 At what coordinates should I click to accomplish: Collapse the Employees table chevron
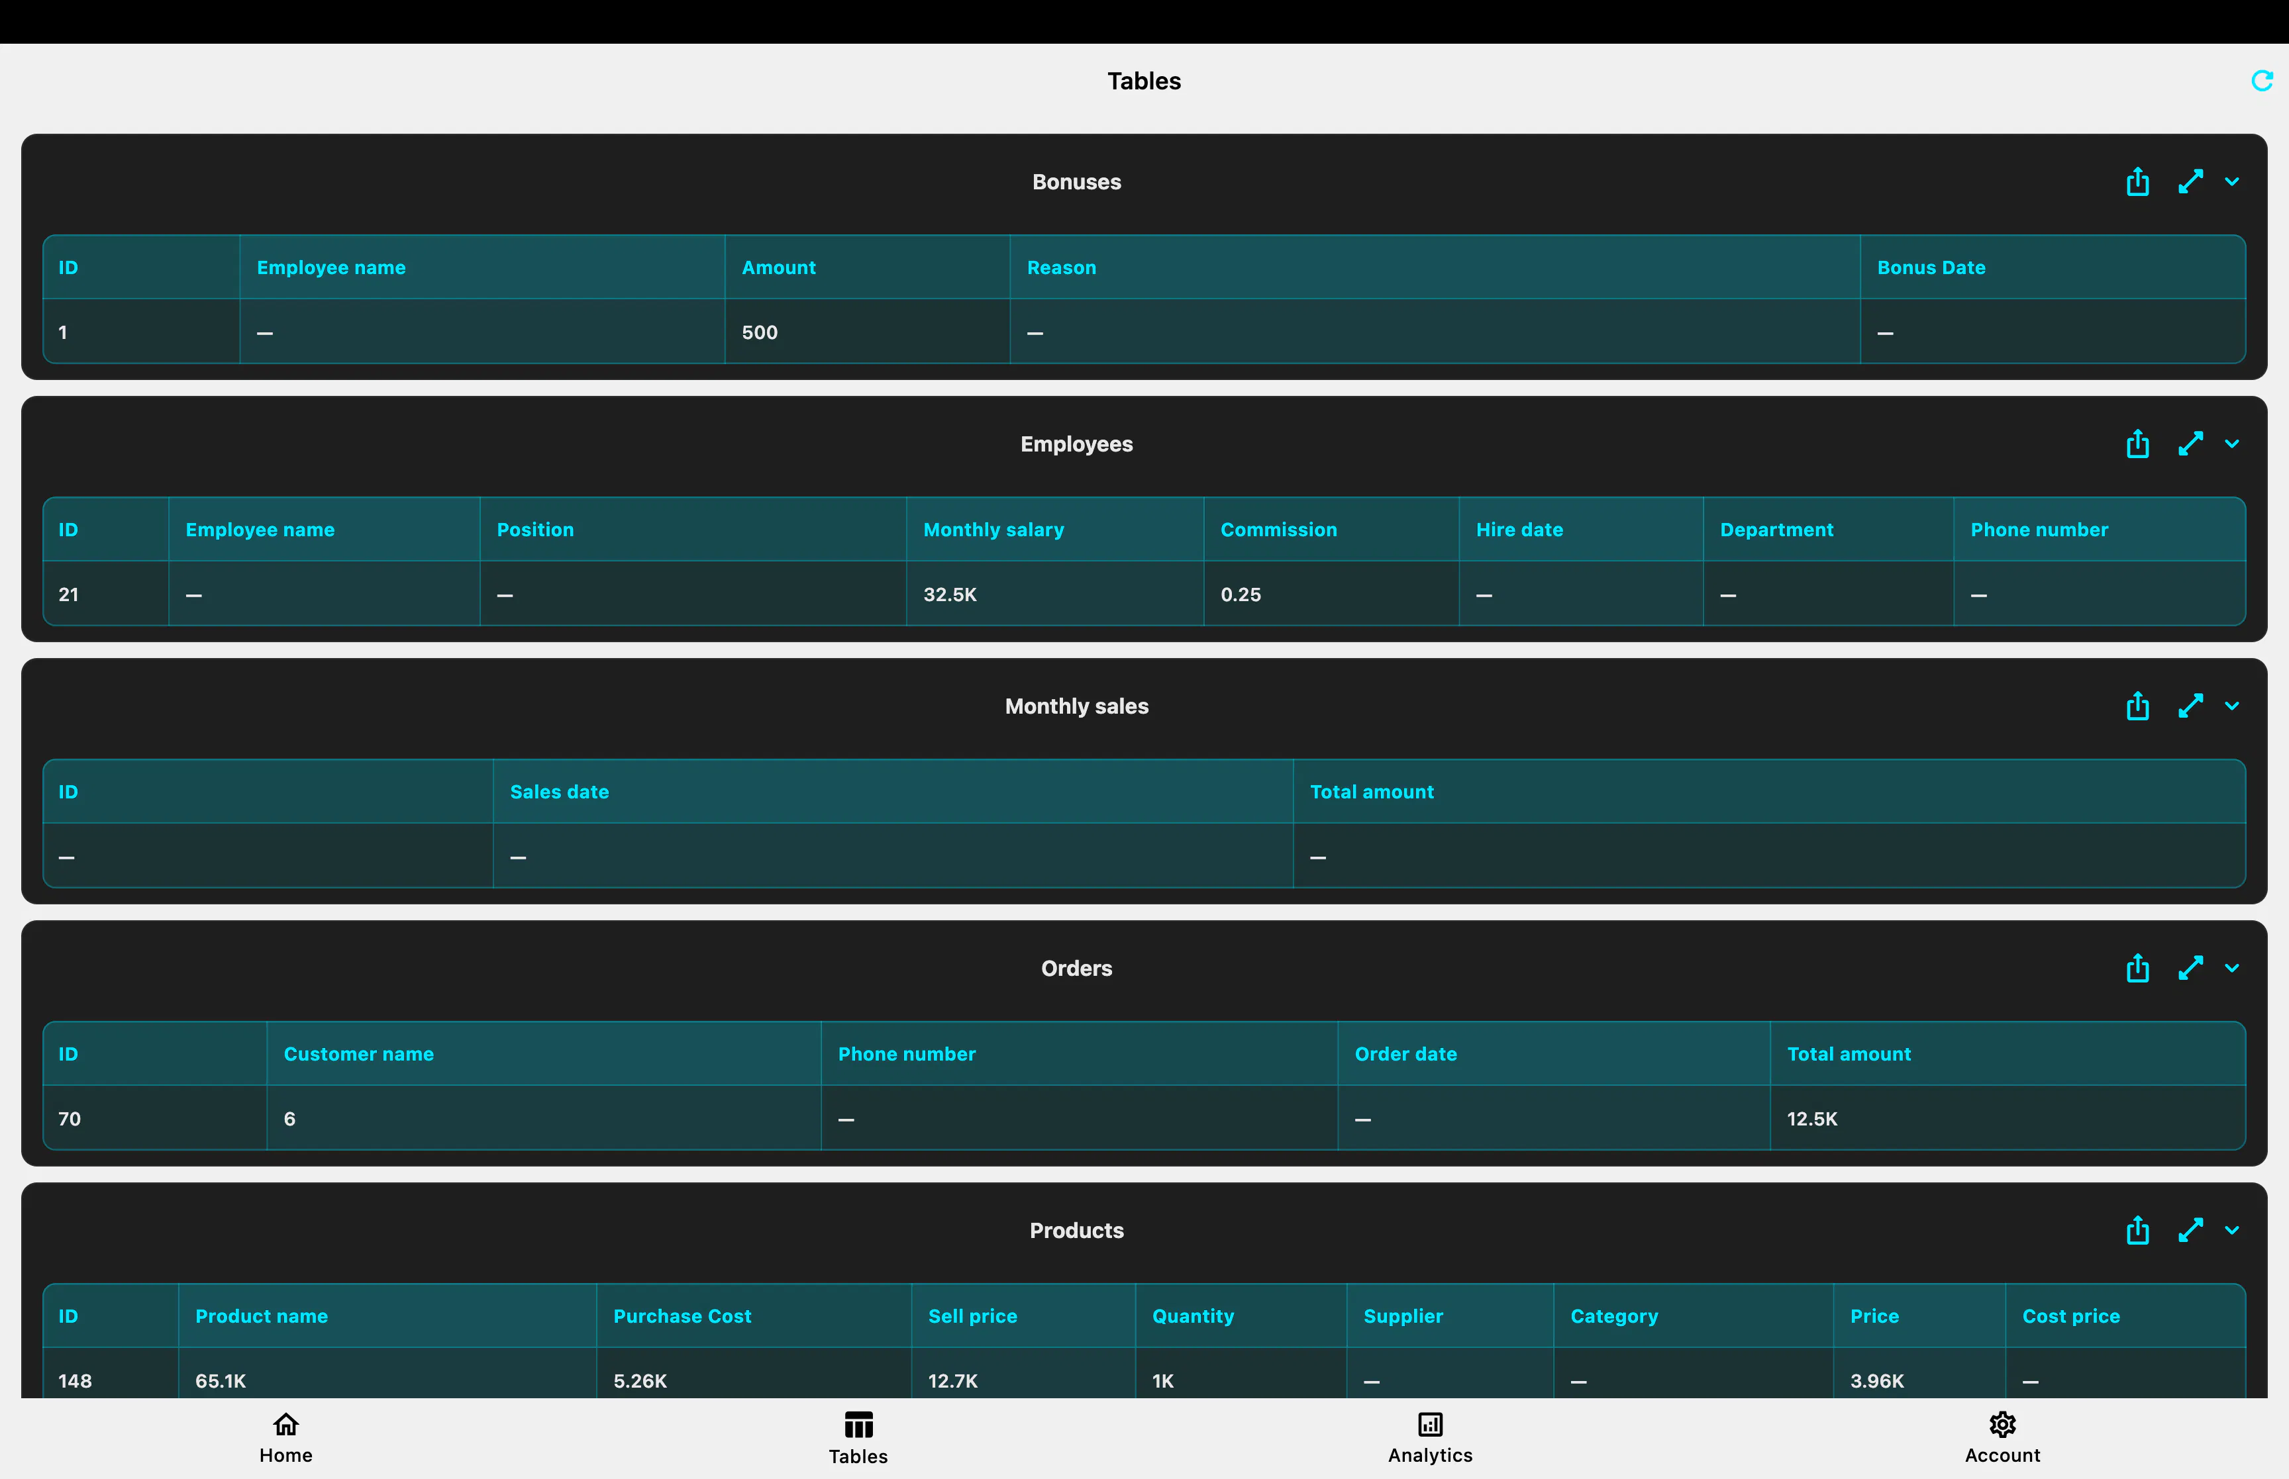tap(2231, 444)
